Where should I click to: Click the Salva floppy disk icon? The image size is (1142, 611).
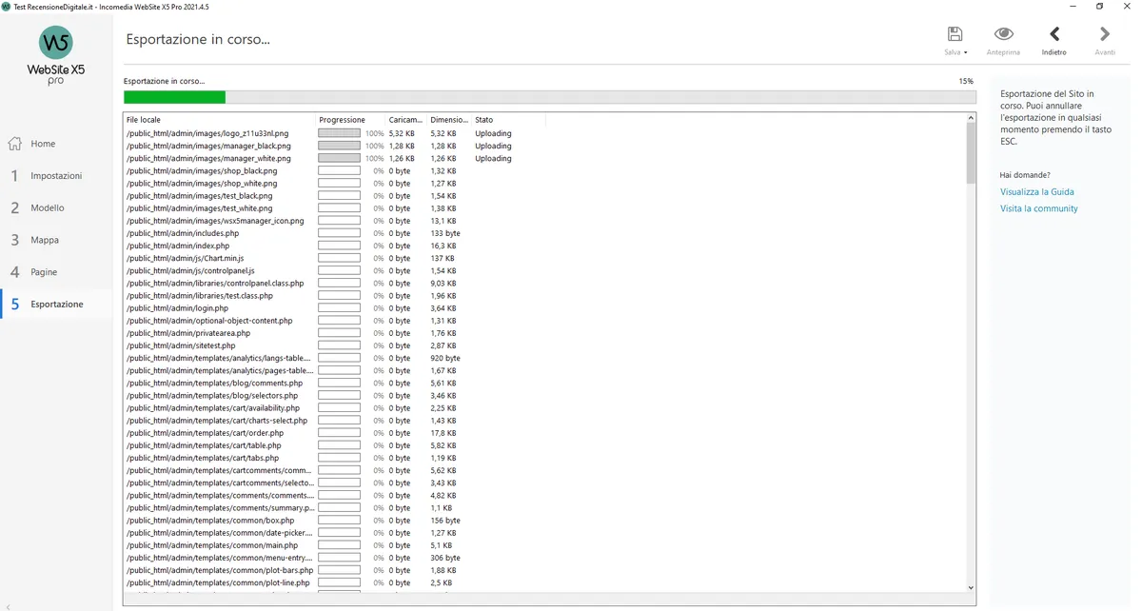click(955, 34)
